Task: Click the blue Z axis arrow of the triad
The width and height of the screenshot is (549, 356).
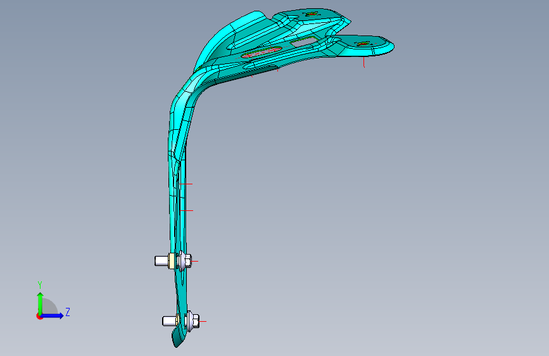Action: (53, 315)
